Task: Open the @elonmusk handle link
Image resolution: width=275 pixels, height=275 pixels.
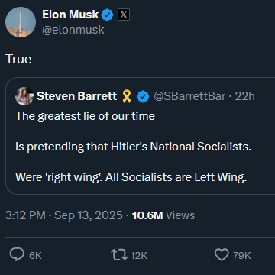Action: pos(73,30)
